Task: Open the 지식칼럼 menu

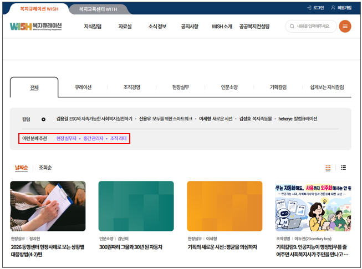Action: [93, 27]
